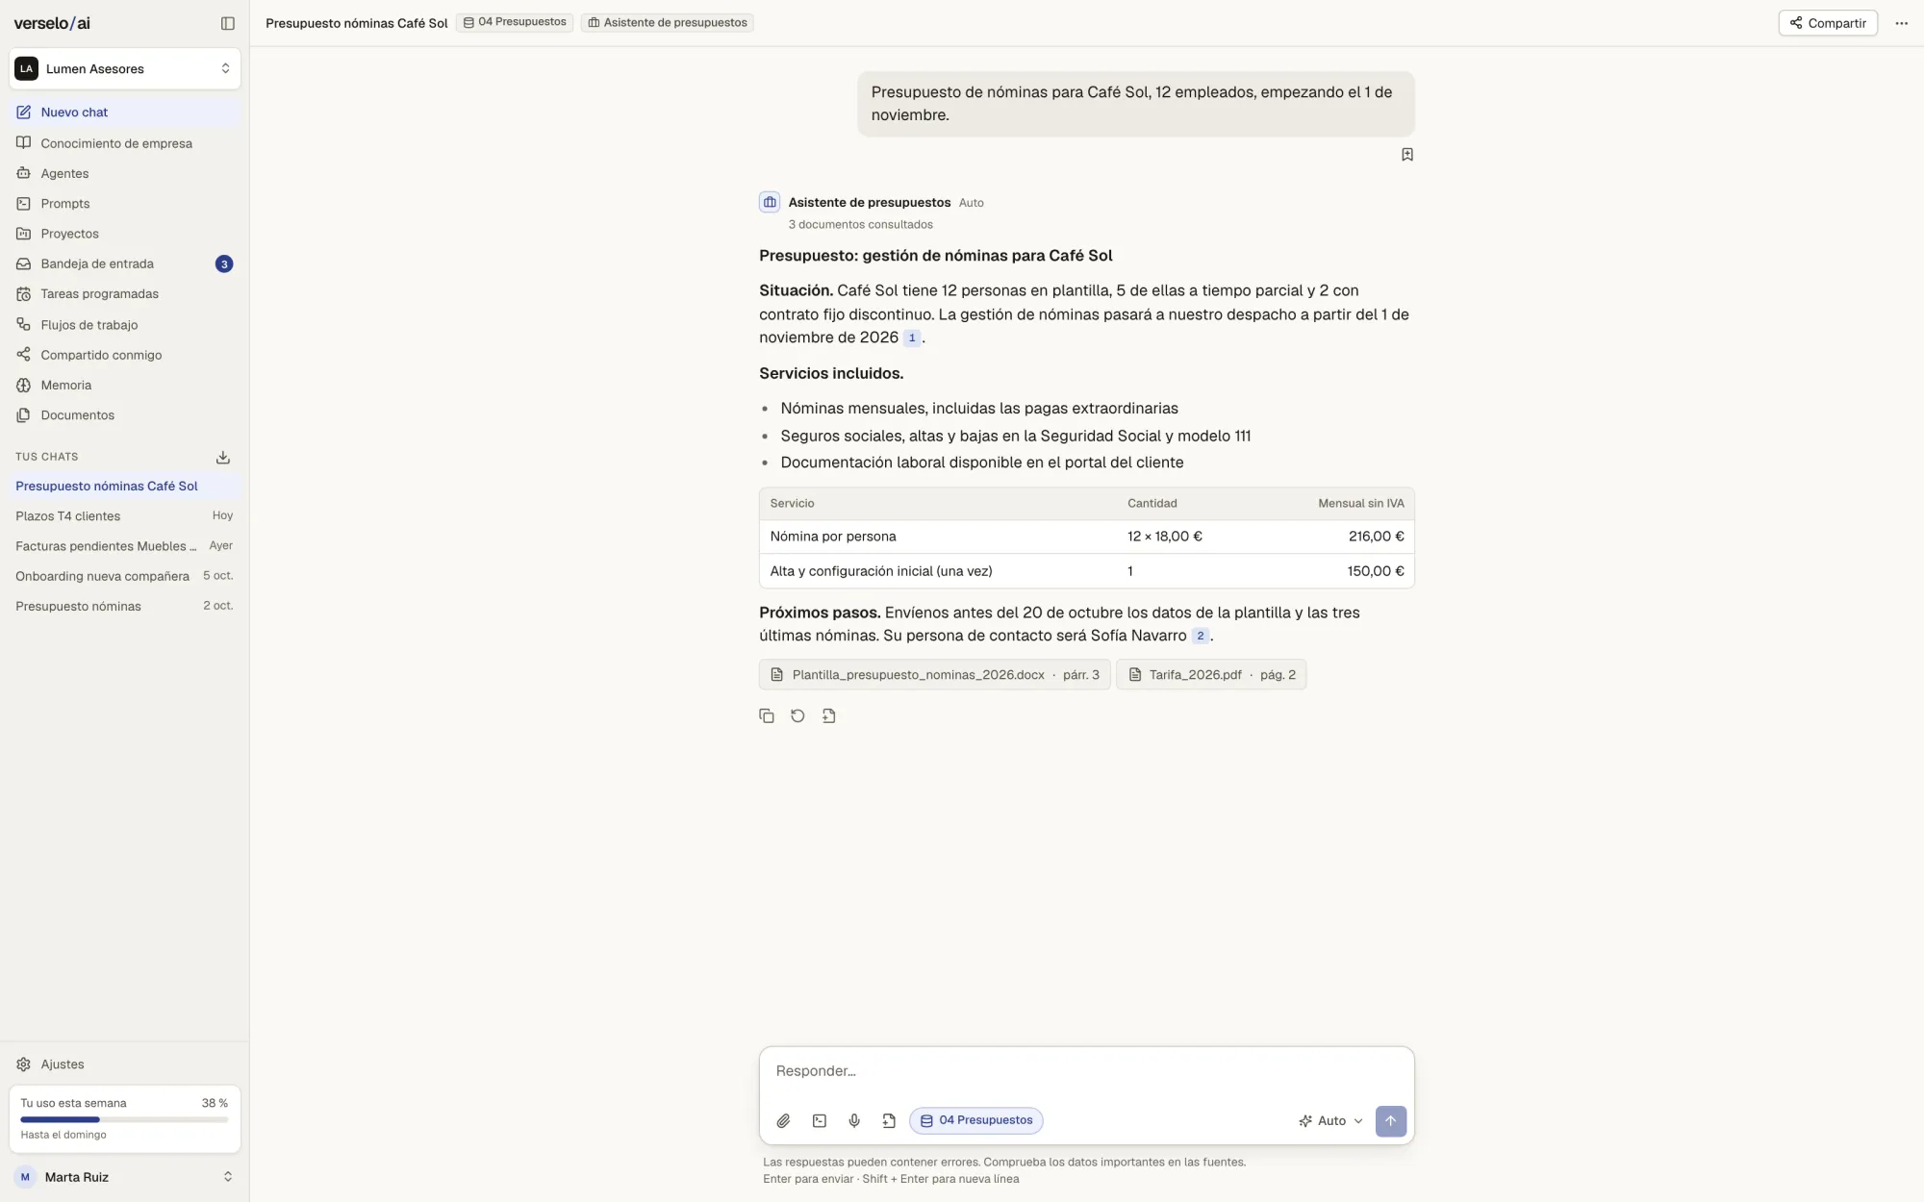
Task: Open Documentos in the sidebar
Action: click(125, 415)
